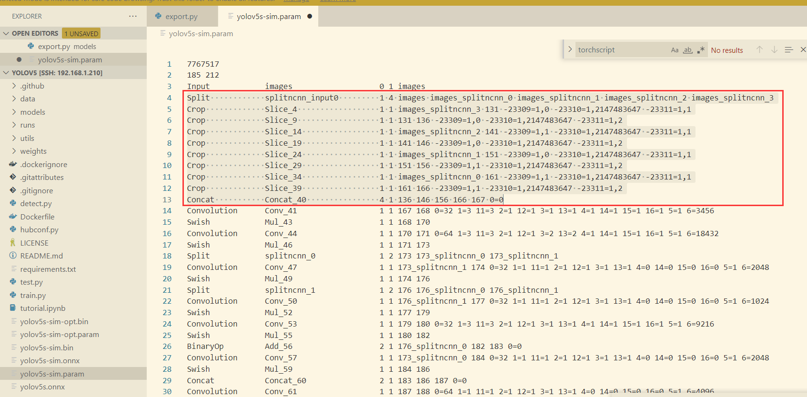
Task: Click 'Concat_40' text on line 13
Action: coord(285,199)
